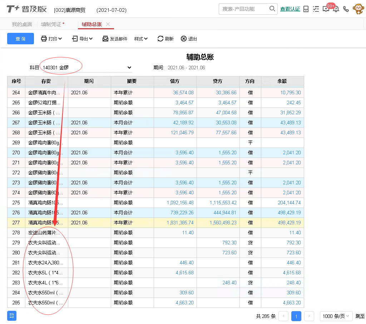The image size is (366, 324).
Task: Expand the 导出 export dropdown
Action: pyautogui.click(x=82, y=39)
